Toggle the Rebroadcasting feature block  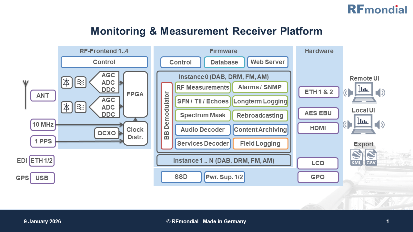click(x=260, y=115)
